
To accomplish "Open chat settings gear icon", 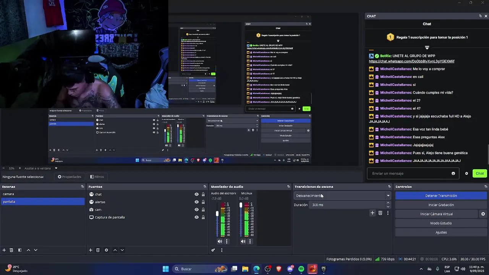I will point(466,173).
